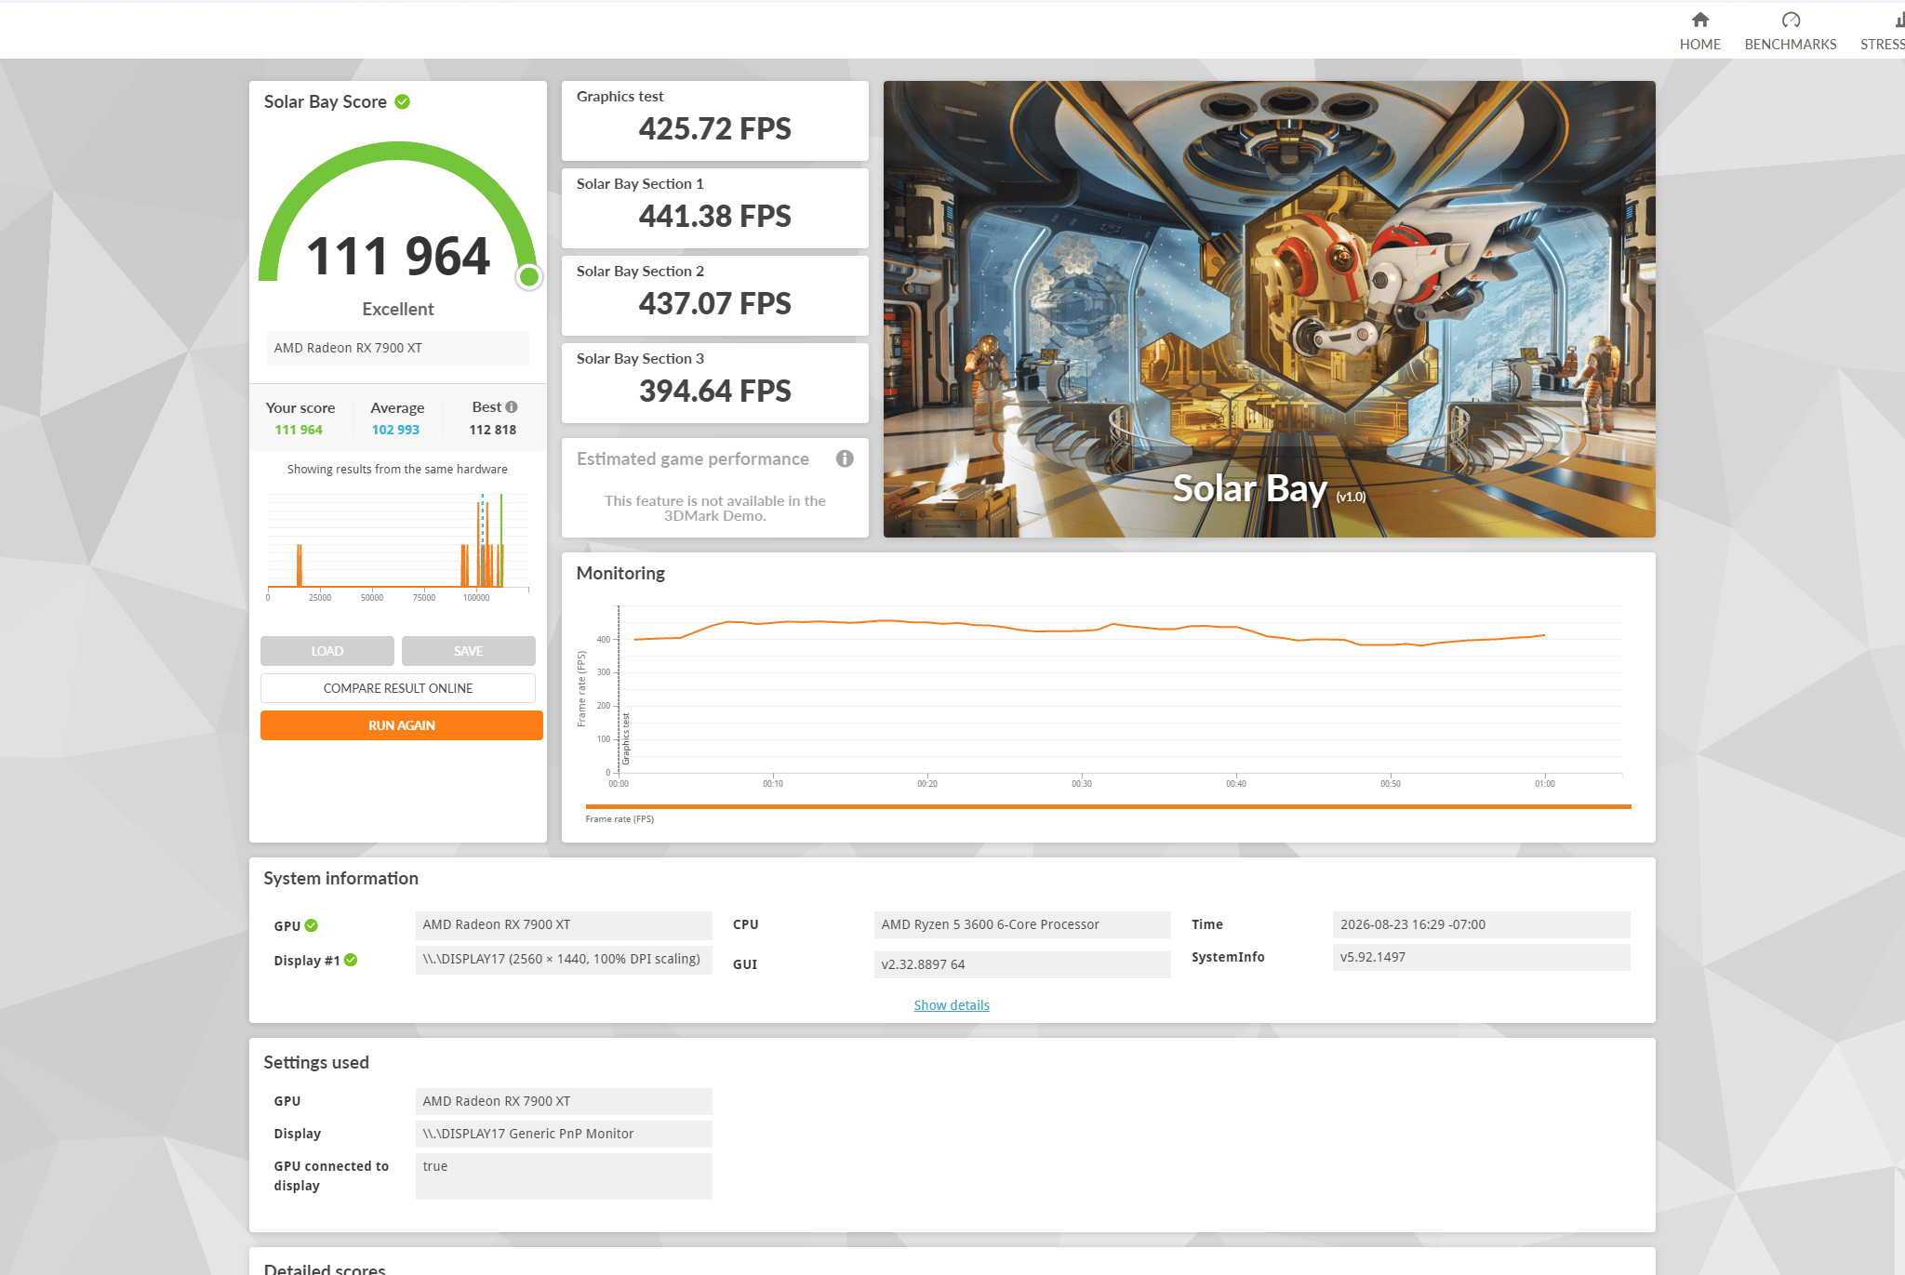Select the Graphics test 425.72 FPS card
This screenshot has width=1905, height=1275.
[x=715, y=121]
